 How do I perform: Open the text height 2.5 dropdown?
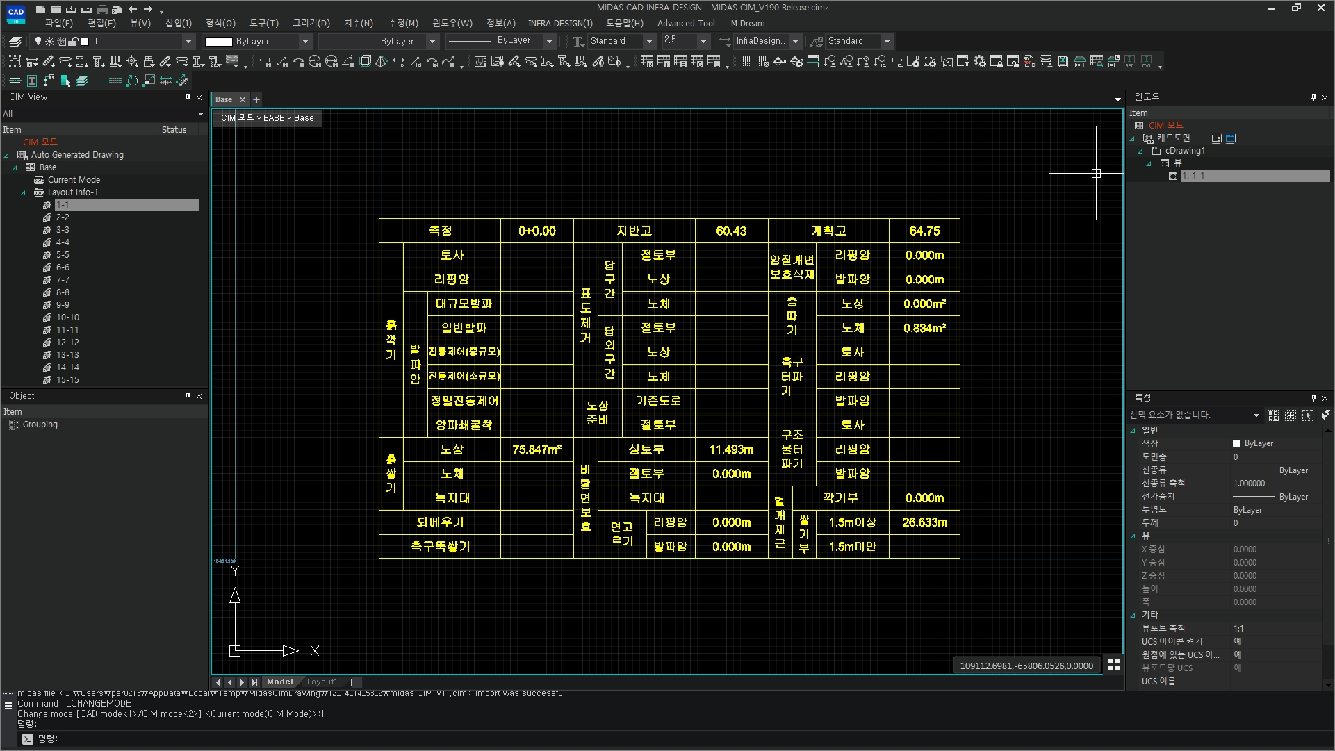point(703,42)
